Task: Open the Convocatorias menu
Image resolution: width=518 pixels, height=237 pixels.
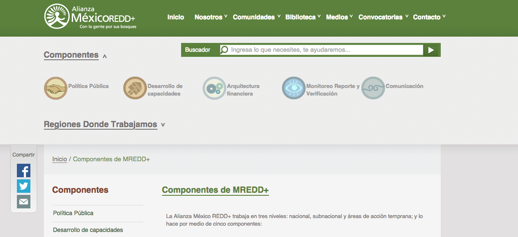Action: click(x=380, y=17)
